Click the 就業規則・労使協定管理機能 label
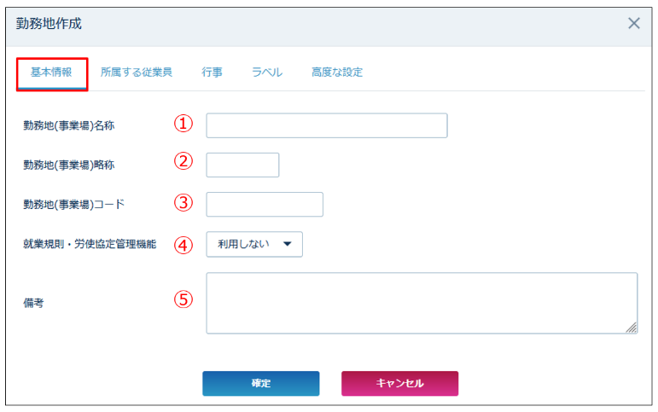 point(90,244)
